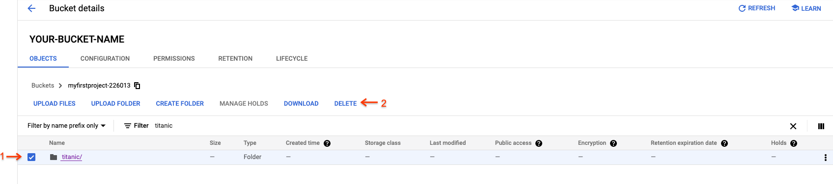The width and height of the screenshot is (833, 184).
Task: Click the back arrow beside Bucket details
Action: tap(32, 8)
